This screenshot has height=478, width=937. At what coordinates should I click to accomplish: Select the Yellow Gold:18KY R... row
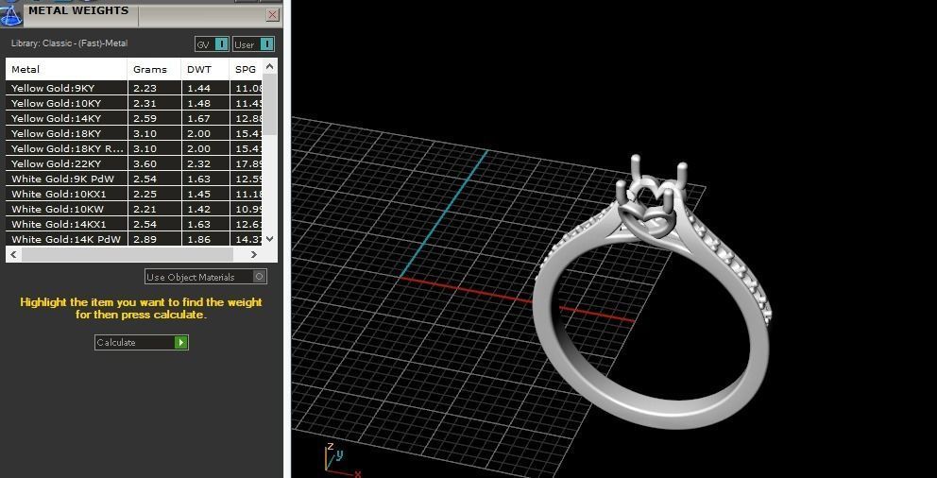pos(134,148)
